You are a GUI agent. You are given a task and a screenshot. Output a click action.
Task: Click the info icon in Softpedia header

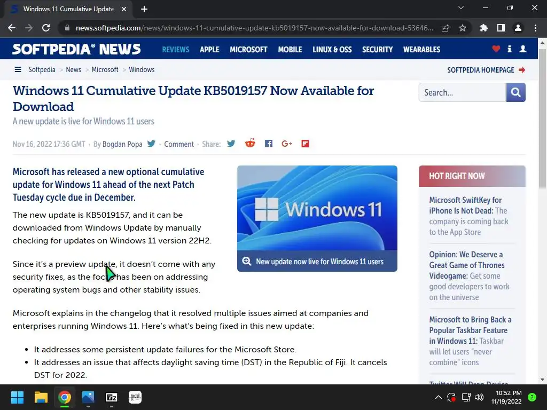click(x=509, y=49)
